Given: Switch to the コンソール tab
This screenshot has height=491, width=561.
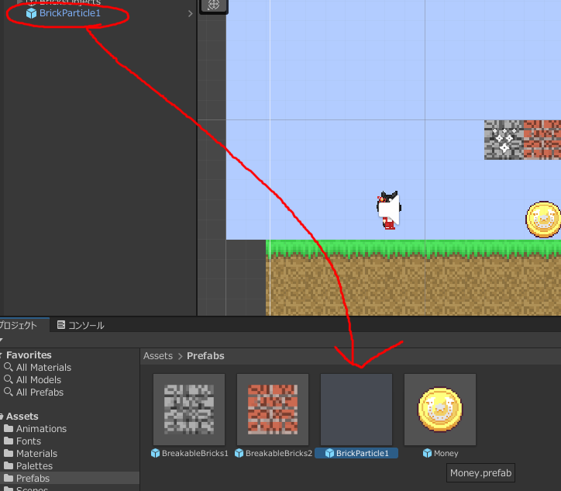Looking at the screenshot, I should coord(81,325).
